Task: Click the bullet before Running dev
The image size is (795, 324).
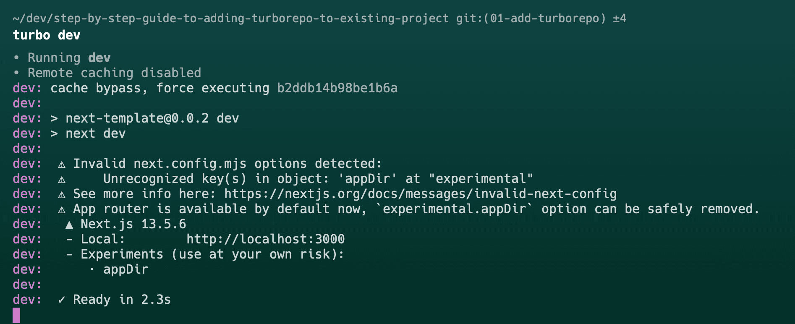Action: [x=16, y=57]
